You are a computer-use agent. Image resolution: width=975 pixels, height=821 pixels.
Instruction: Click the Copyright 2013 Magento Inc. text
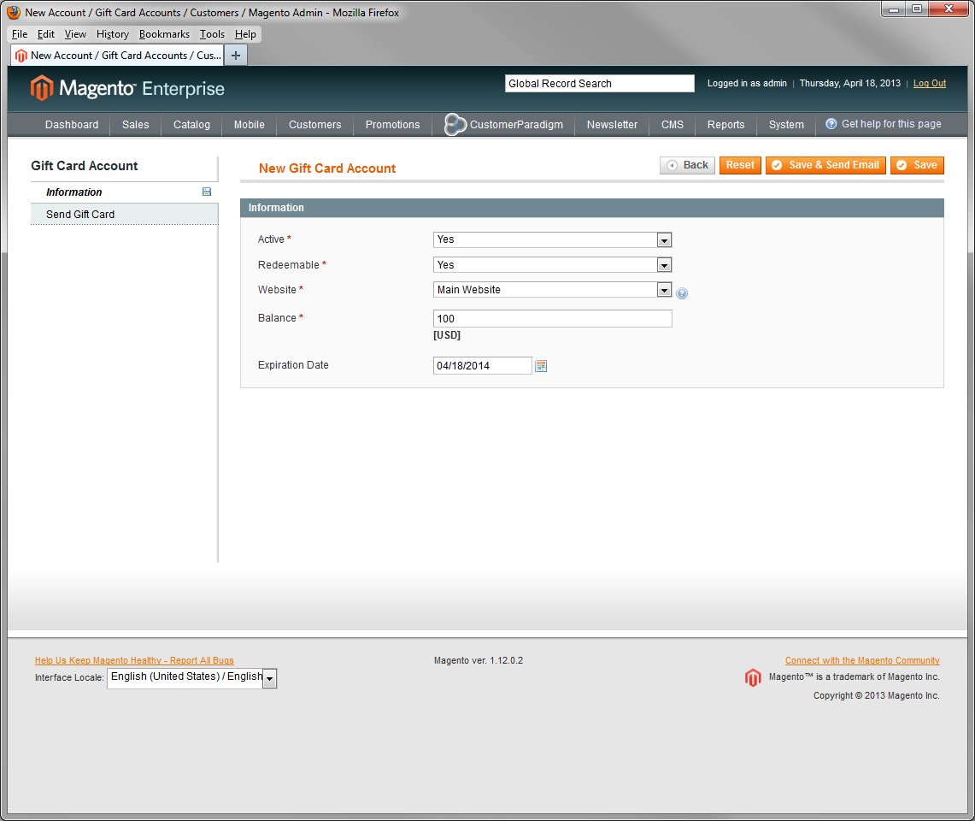(876, 696)
